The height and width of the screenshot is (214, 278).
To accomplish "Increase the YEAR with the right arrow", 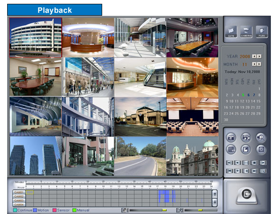I will point(259,56).
